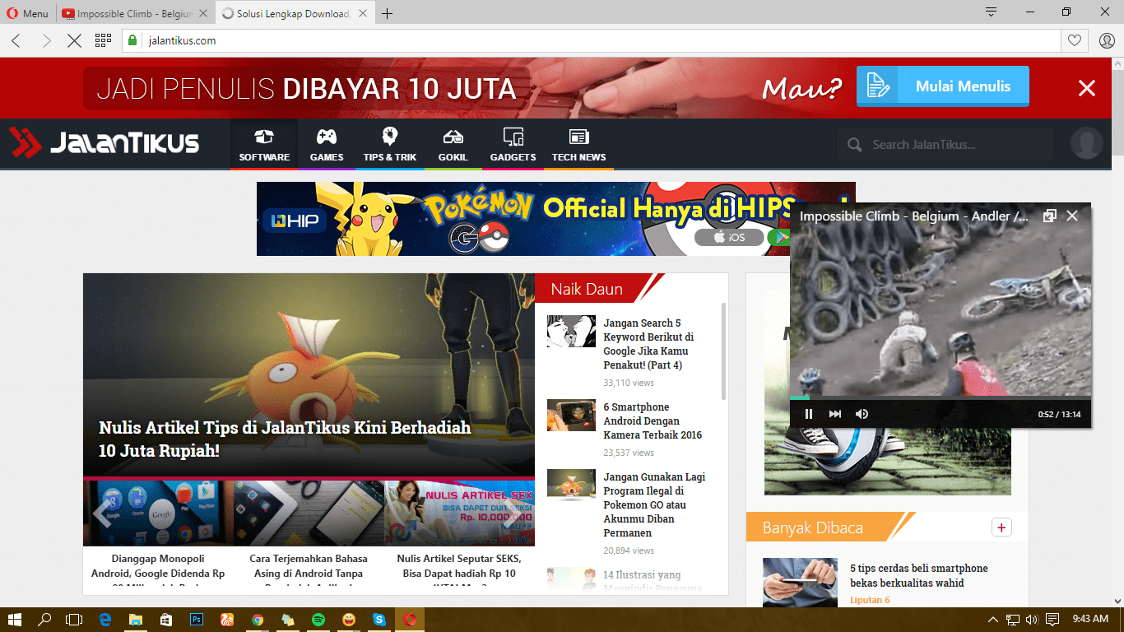Screen dimensions: 1124x632
Task: Show previous slide in article carousel
Action: 102,513
